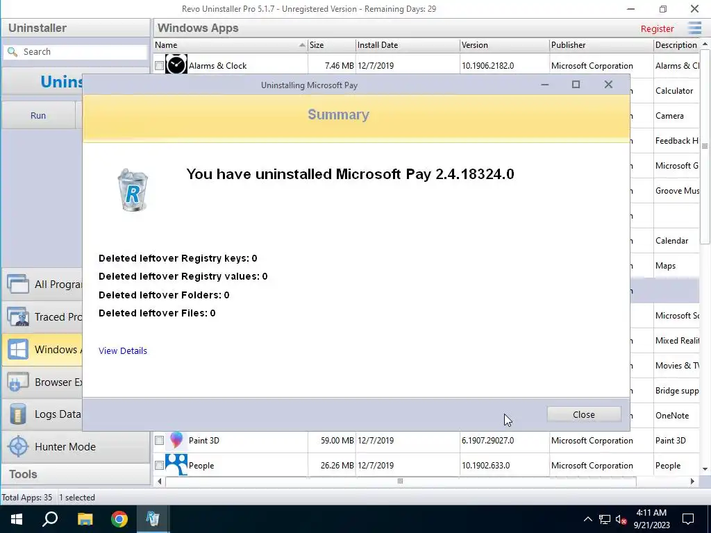Click the network tray icon
This screenshot has width=711, height=533.
[605, 519]
